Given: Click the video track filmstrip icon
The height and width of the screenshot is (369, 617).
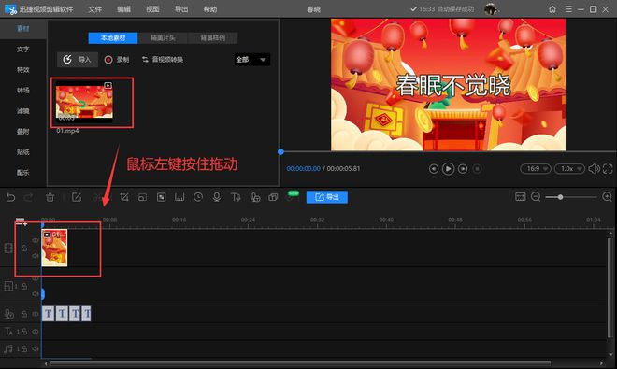Looking at the screenshot, I should point(8,248).
